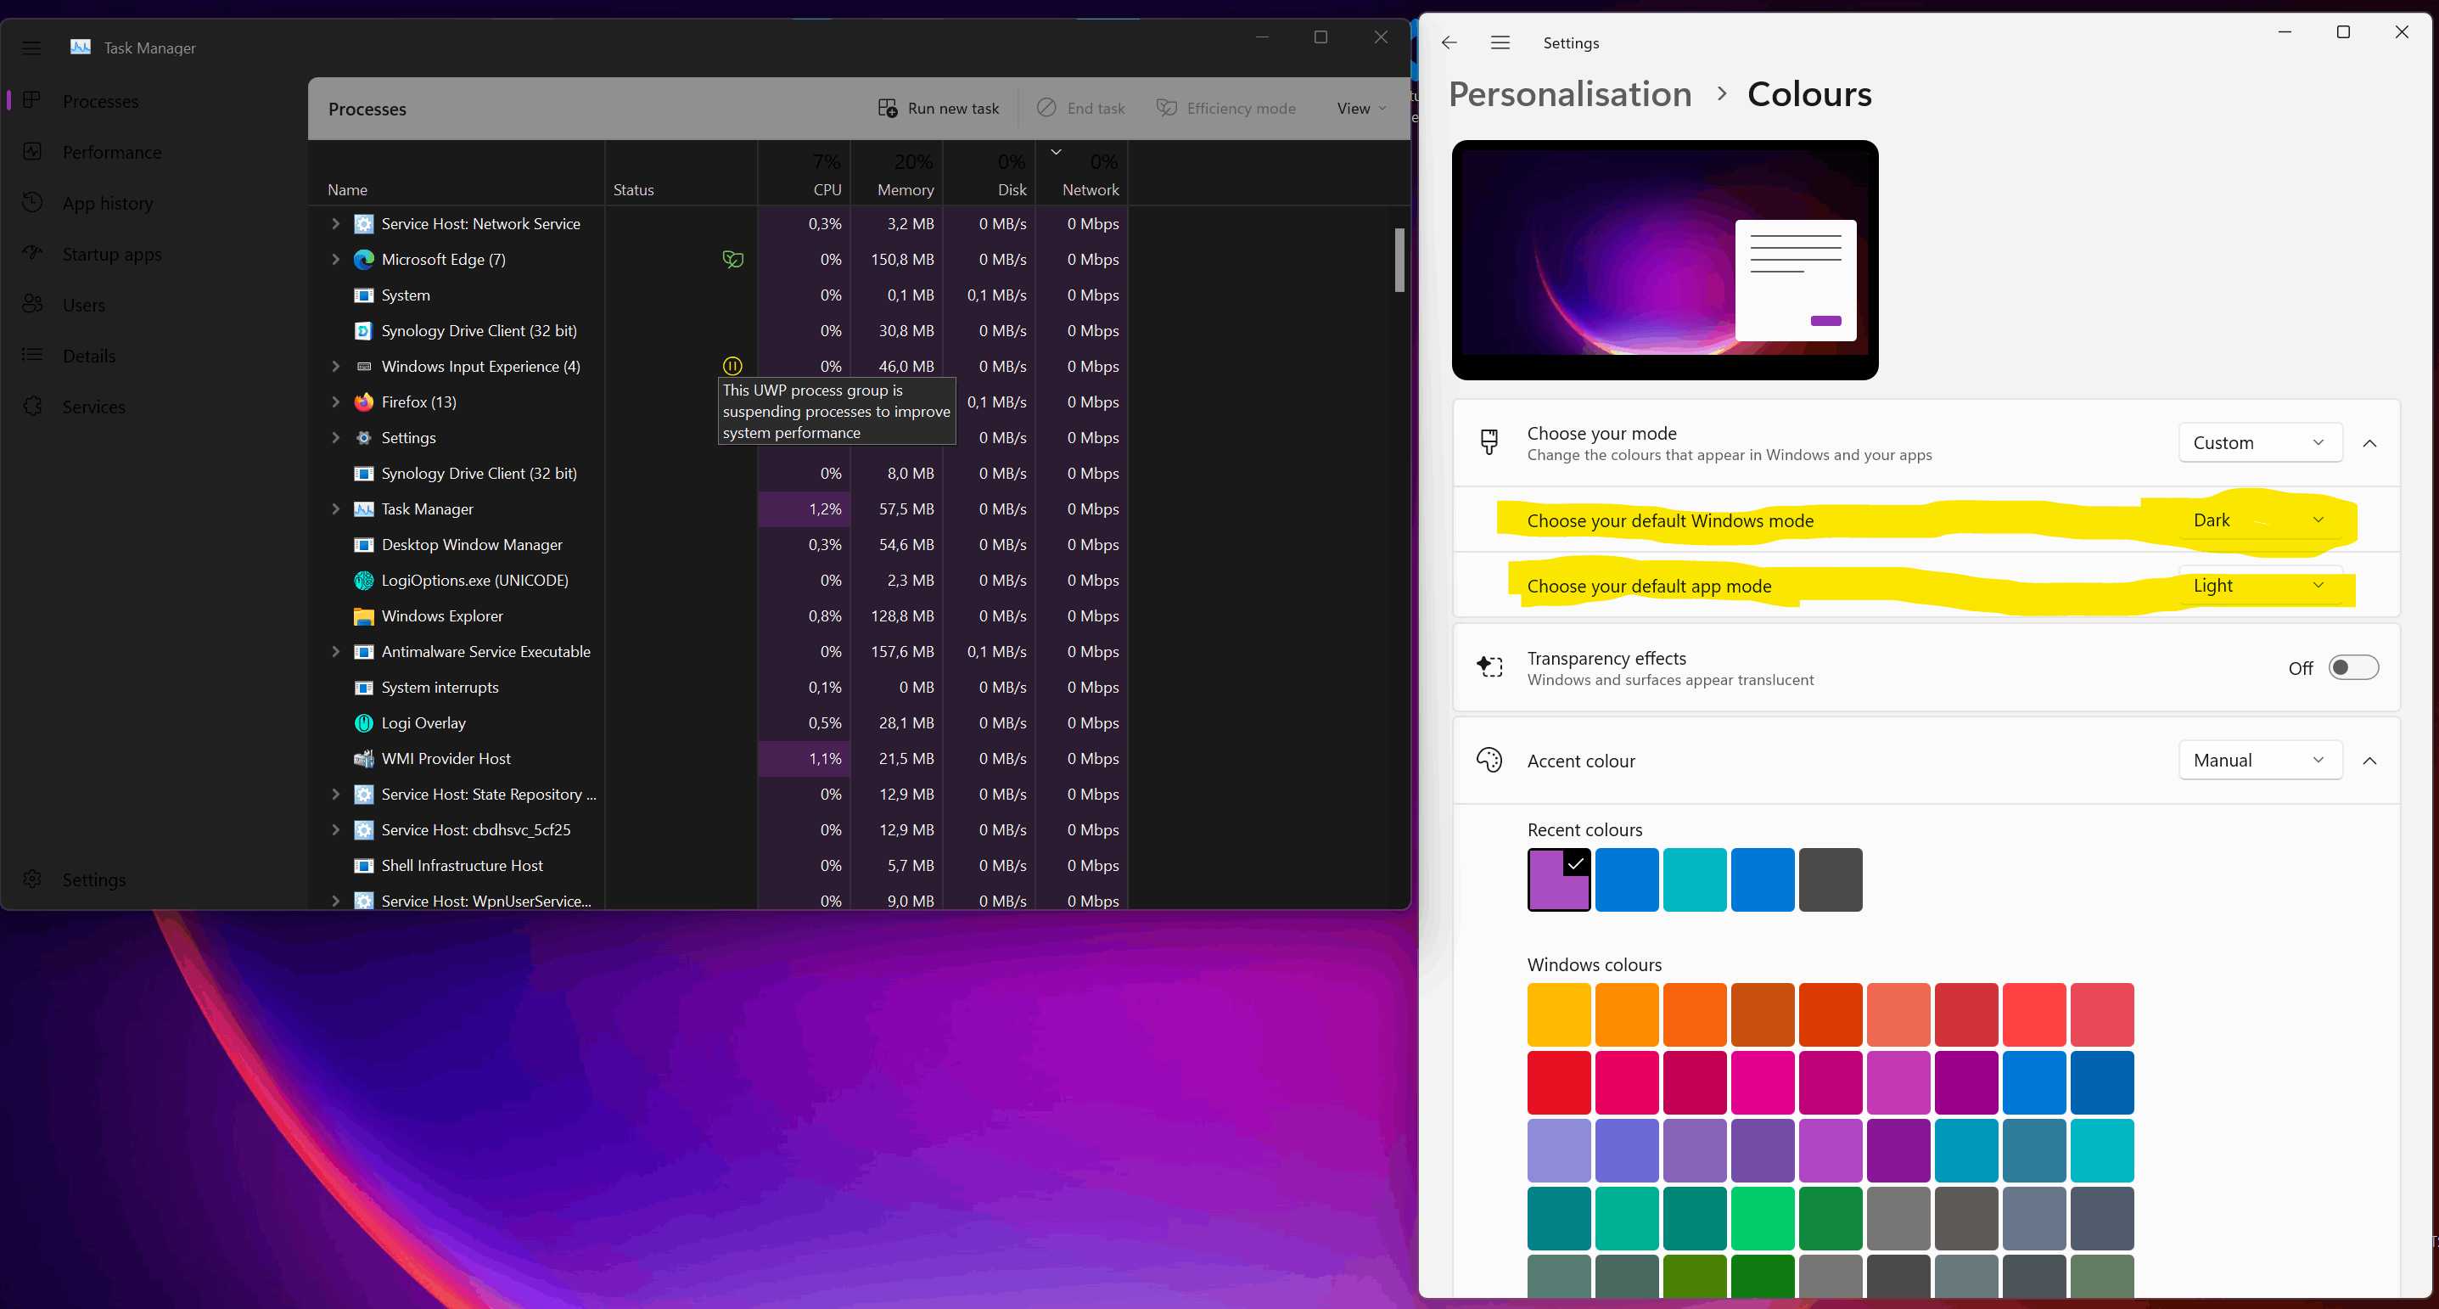Select the teal recent colour swatch
This screenshot has height=1309, width=2439.
(x=1695, y=880)
